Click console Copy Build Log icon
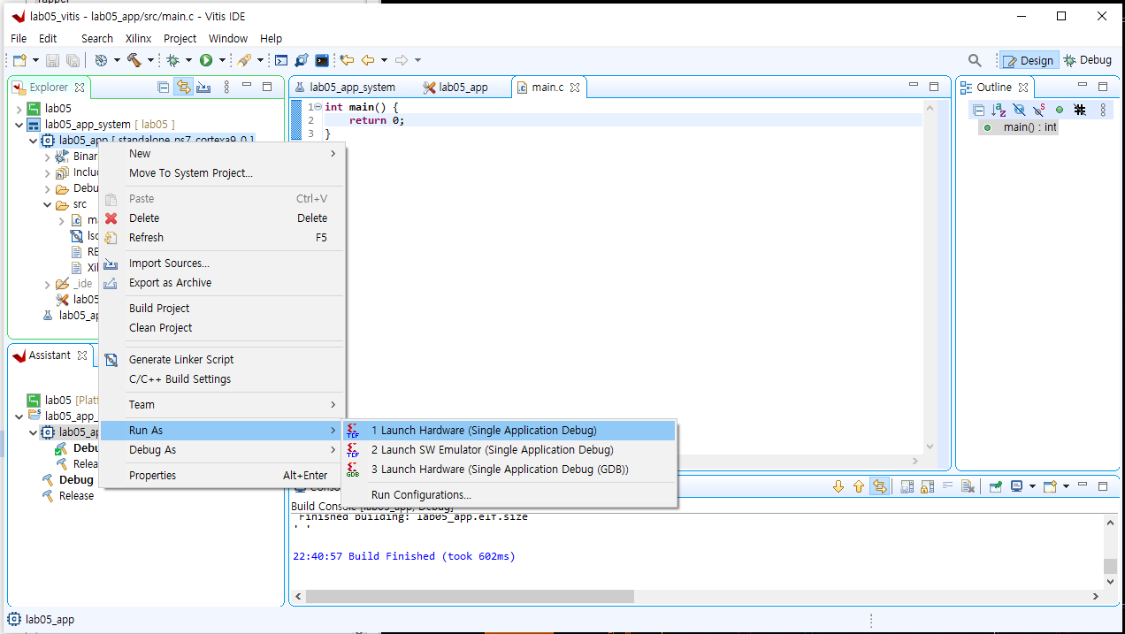Image resolution: width=1125 pixels, height=634 pixels. [907, 486]
